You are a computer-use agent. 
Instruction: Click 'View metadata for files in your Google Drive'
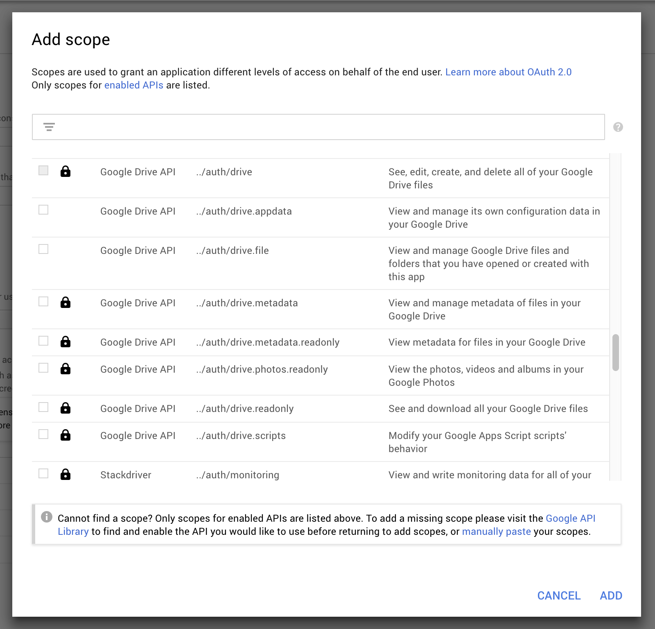(x=487, y=342)
